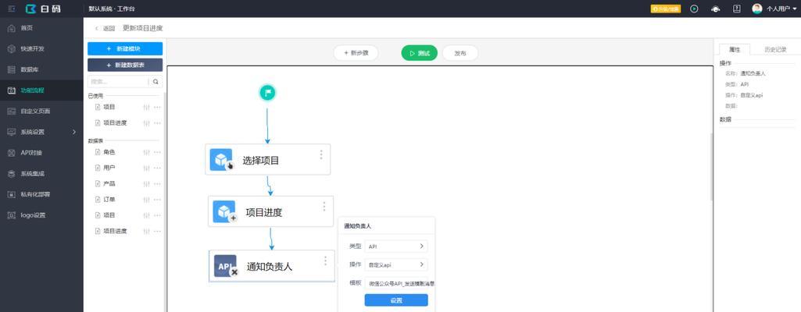Open the 选择项目 step kebab menu
This screenshot has height=312, width=801.
pos(321,154)
